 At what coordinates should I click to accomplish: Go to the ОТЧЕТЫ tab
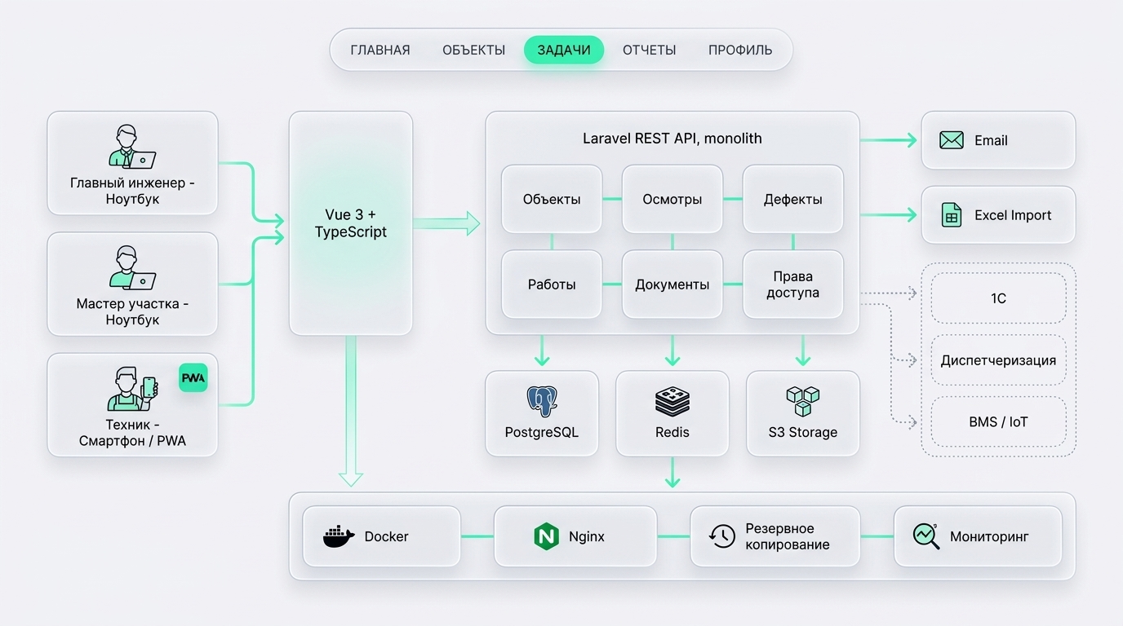click(x=649, y=50)
